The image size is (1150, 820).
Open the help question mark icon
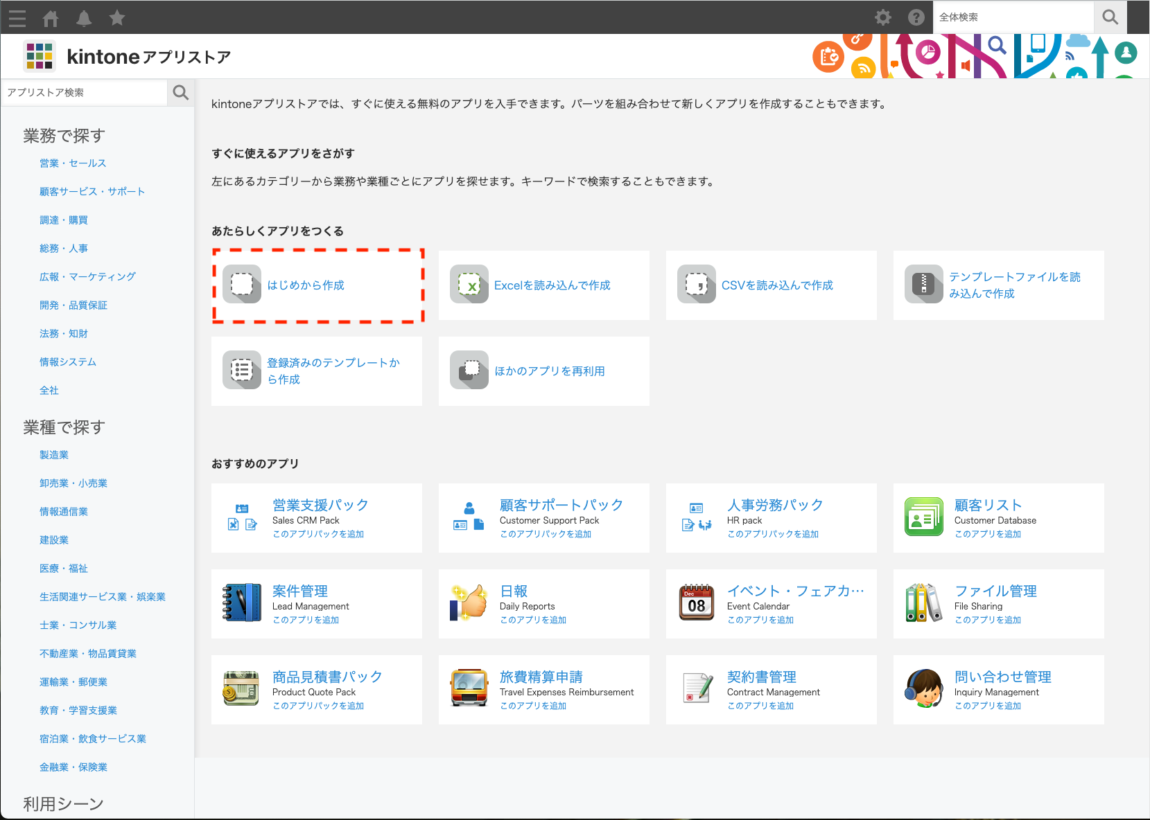click(916, 17)
